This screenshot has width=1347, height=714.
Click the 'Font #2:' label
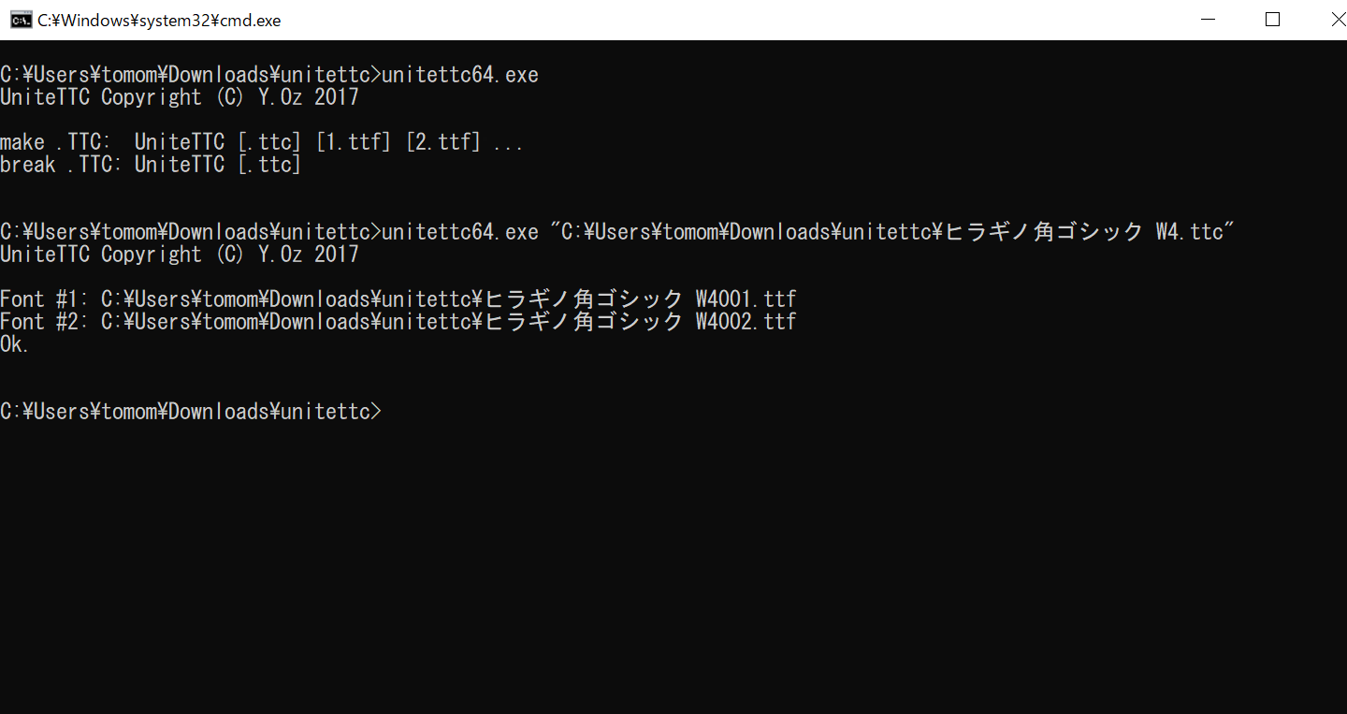click(45, 322)
